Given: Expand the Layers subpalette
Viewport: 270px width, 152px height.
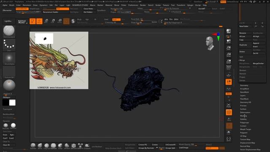Looking at the screenshot, I should coord(243,95).
